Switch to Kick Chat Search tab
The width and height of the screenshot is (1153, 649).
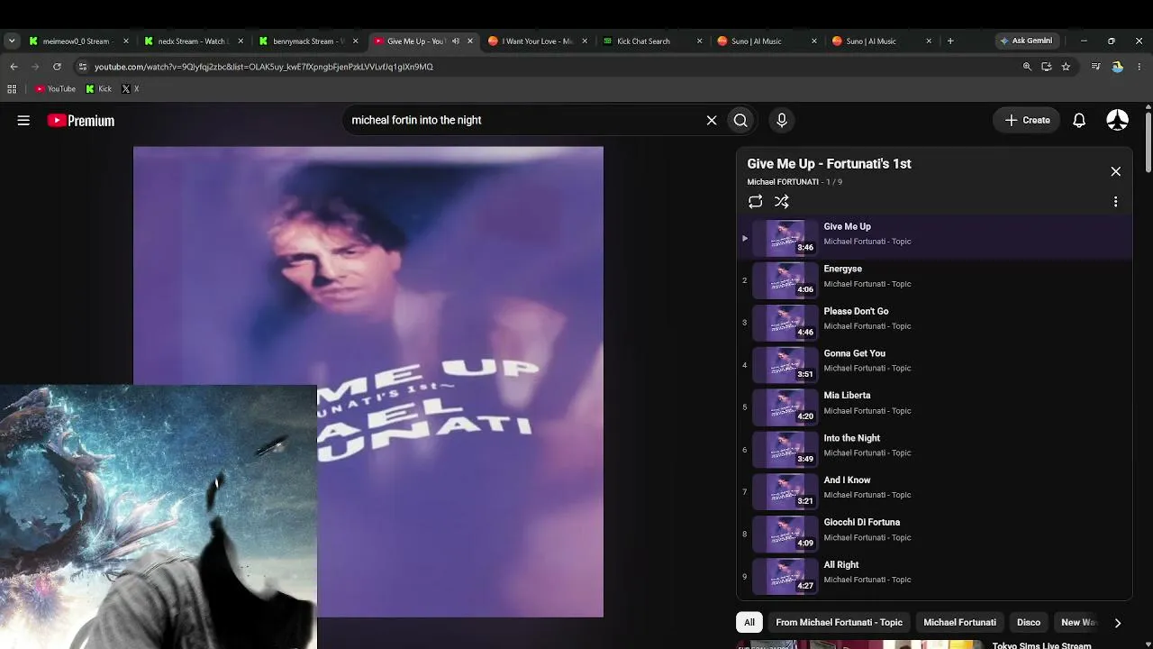653,41
